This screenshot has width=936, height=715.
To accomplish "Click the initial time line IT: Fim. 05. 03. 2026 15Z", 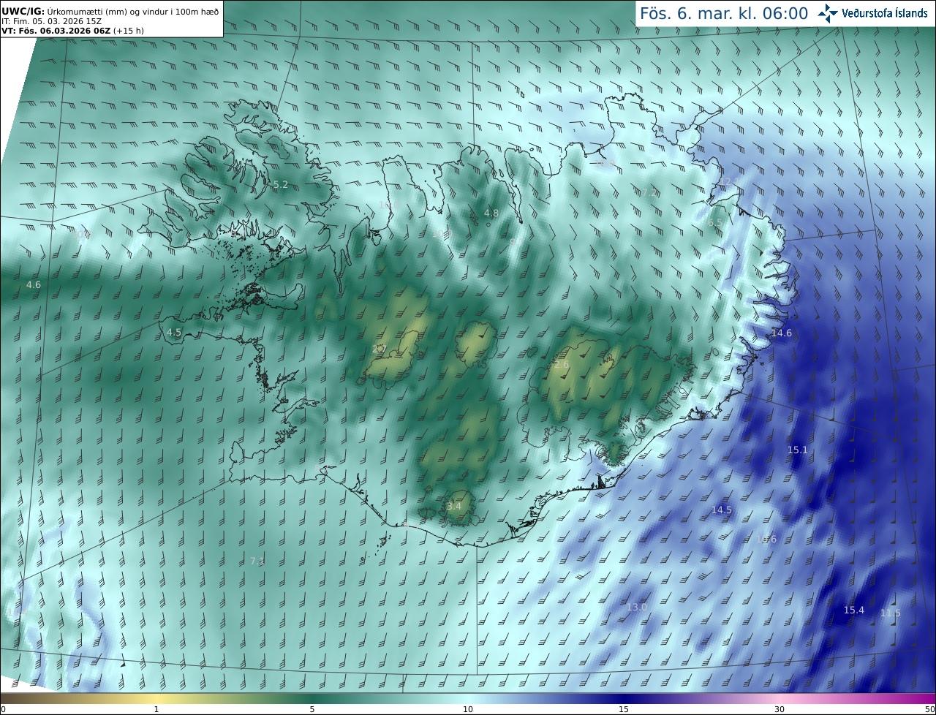I will pyautogui.click(x=51, y=21).
